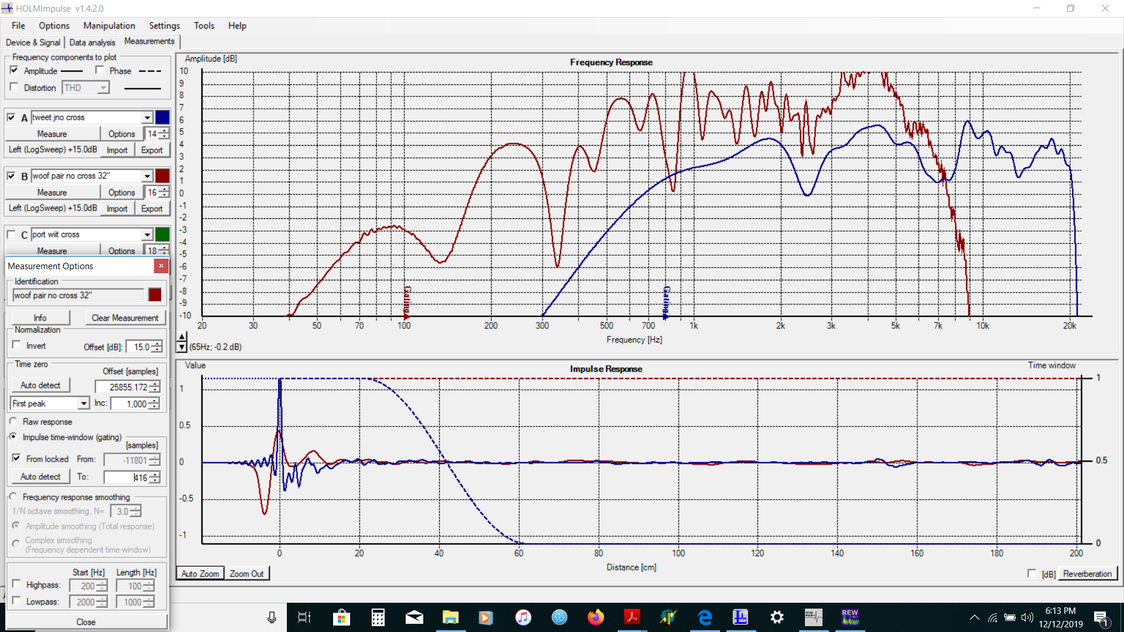
Task: Open the network status tray icon
Action: click(x=993, y=617)
